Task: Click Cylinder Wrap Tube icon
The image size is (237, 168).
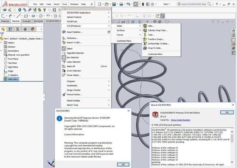Action: (145, 30)
